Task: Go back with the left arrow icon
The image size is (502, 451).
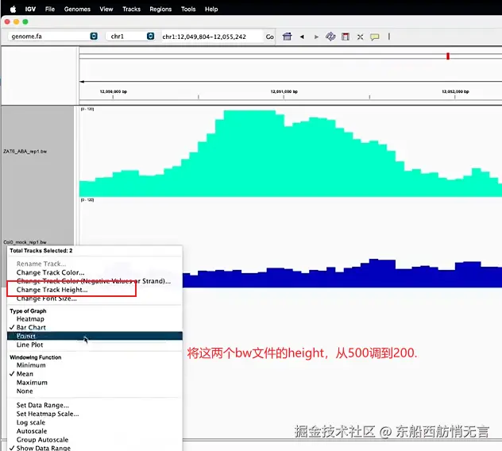Action: (x=302, y=37)
